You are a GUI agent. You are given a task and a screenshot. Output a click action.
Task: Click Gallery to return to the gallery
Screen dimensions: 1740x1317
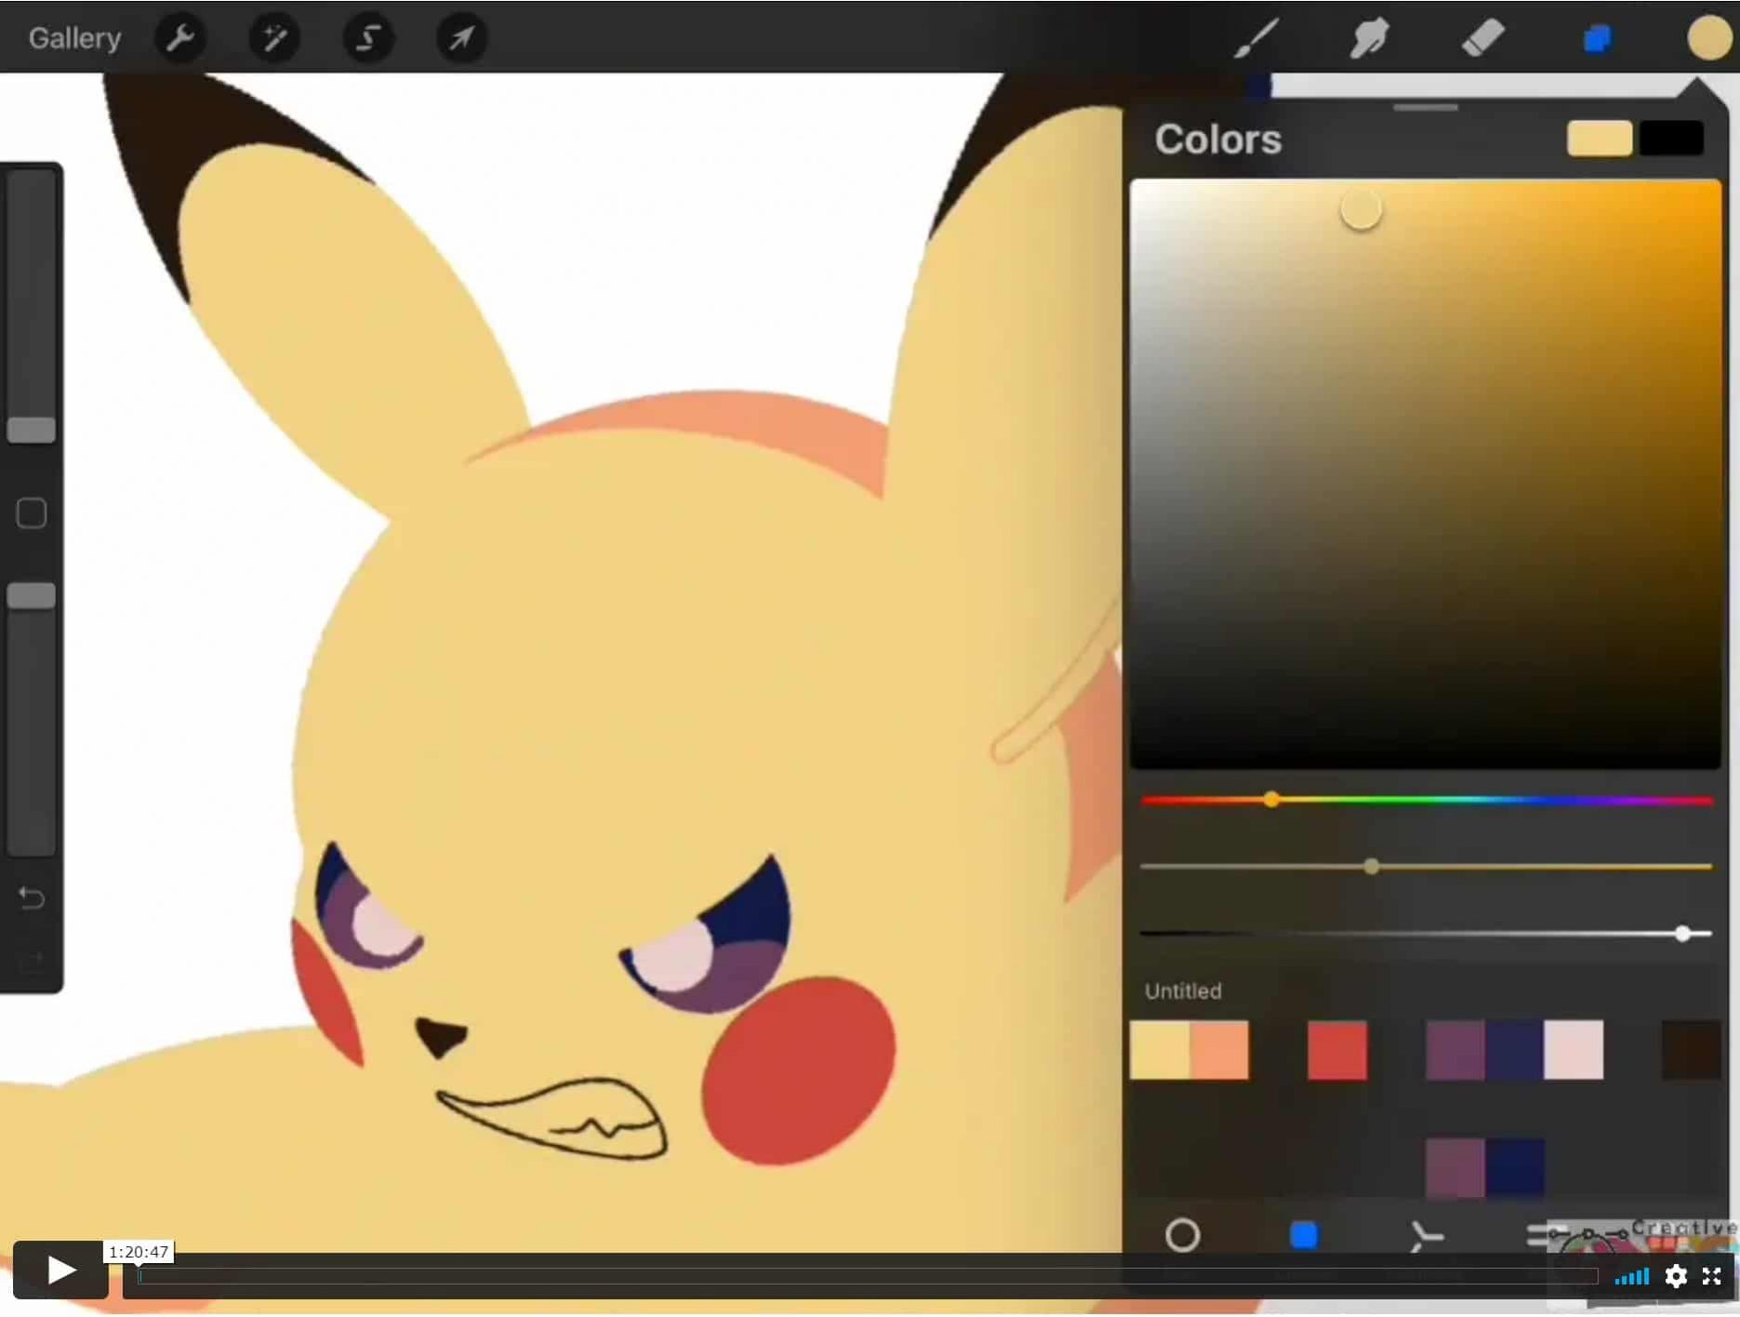[73, 38]
